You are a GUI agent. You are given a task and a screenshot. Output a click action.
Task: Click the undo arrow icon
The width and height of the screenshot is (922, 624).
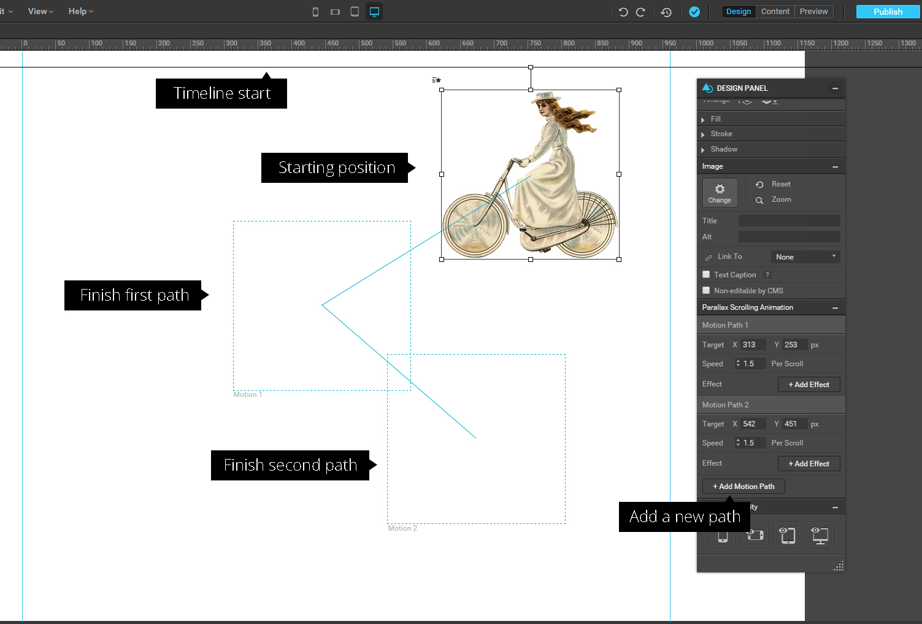pos(623,12)
